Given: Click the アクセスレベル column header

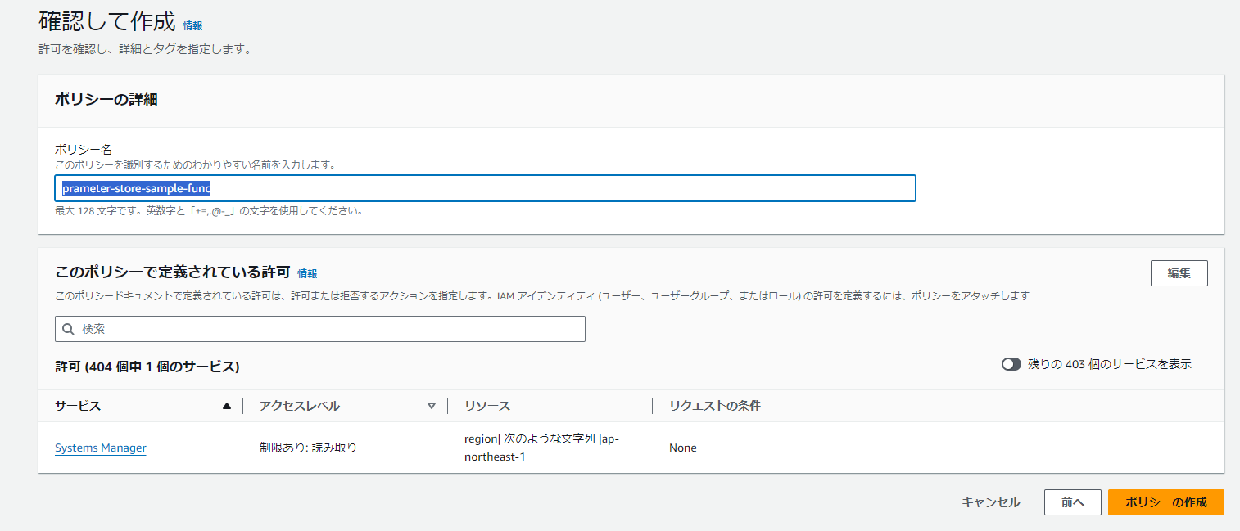Looking at the screenshot, I should pos(299,406).
